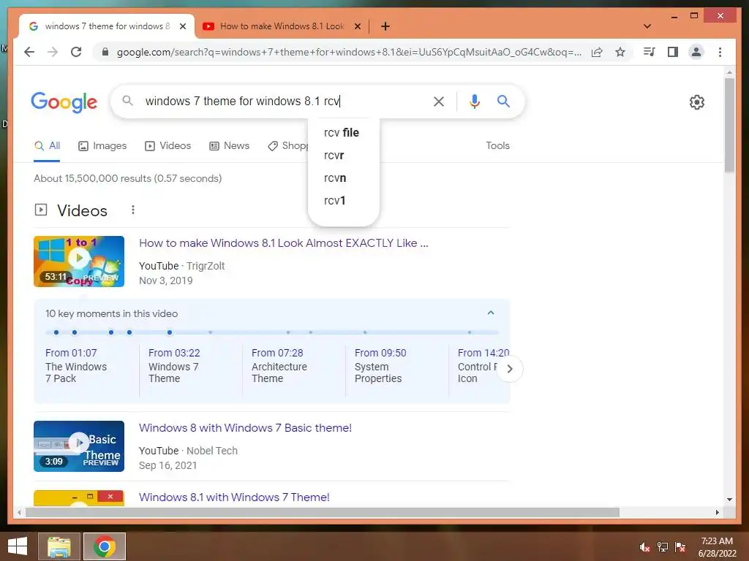Open the network tray icon
The image size is (749, 561).
coord(663,547)
